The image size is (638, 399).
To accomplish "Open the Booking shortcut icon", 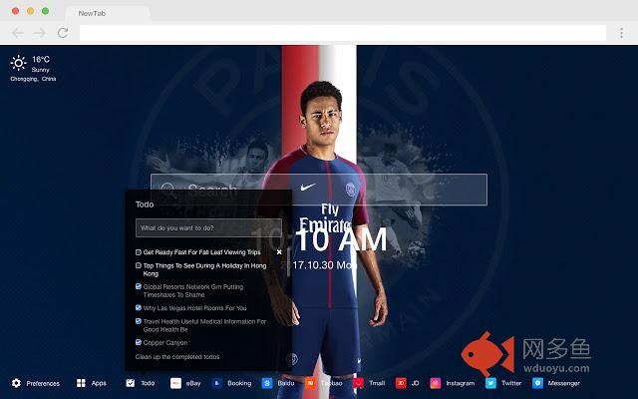I will (x=217, y=383).
